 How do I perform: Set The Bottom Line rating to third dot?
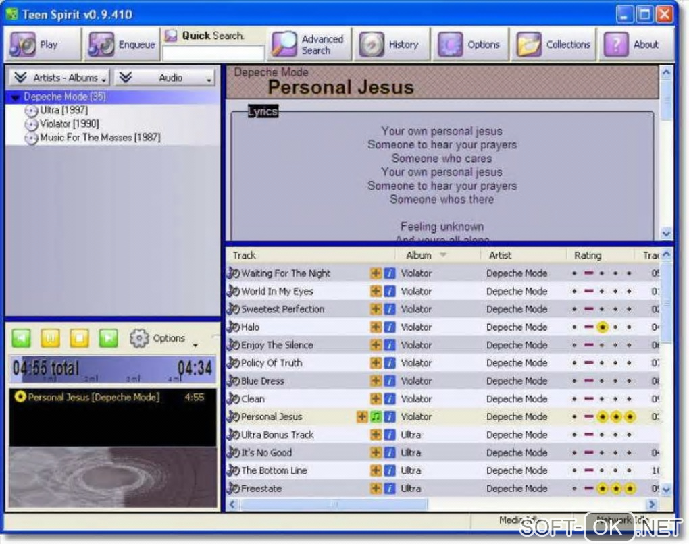[x=602, y=470]
